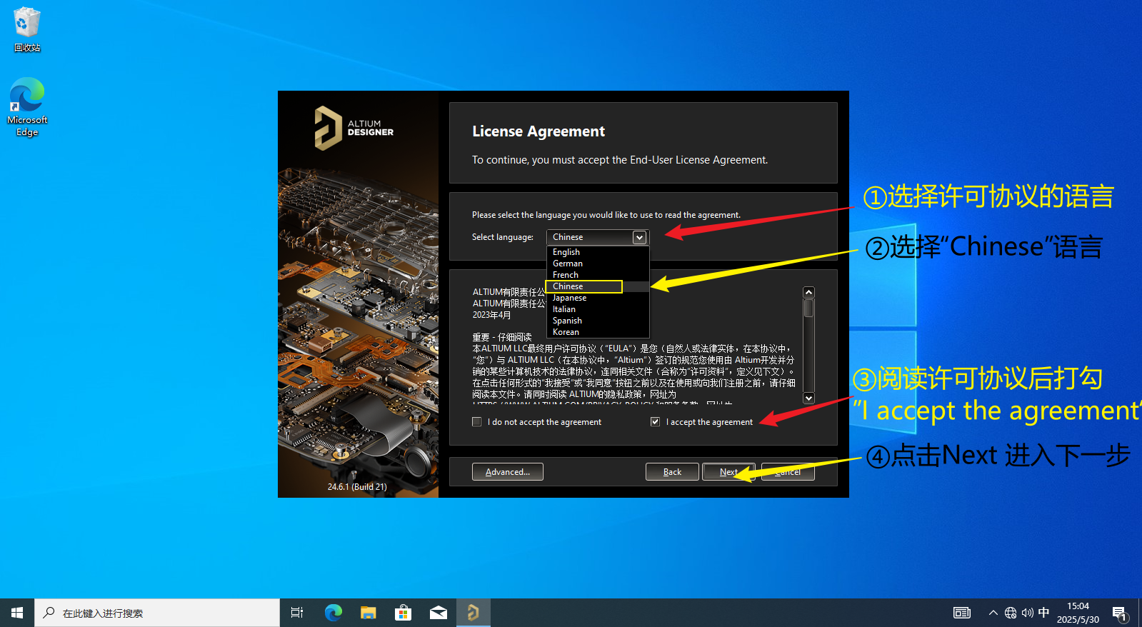Click the Advanced... button
Screen dimensions: 1142x627
(508, 472)
